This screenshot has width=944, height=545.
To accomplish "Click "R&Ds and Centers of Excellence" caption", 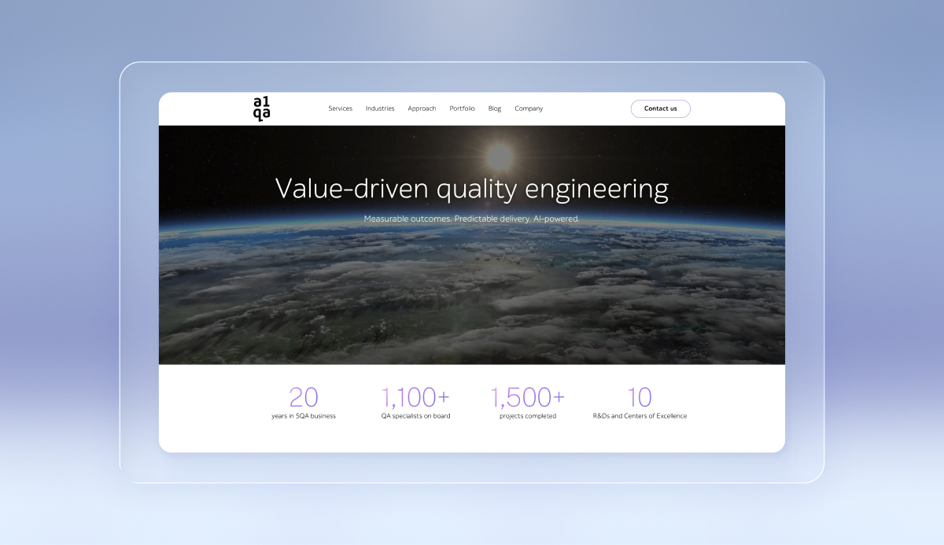I will click(x=640, y=416).
